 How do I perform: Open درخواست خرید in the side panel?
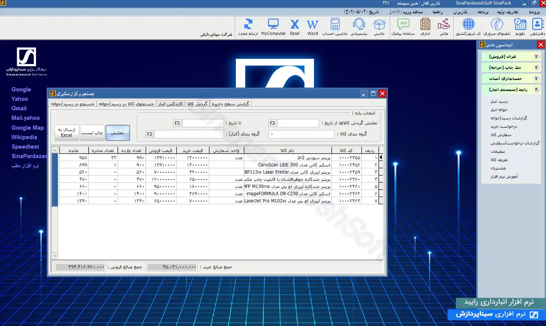504,127
